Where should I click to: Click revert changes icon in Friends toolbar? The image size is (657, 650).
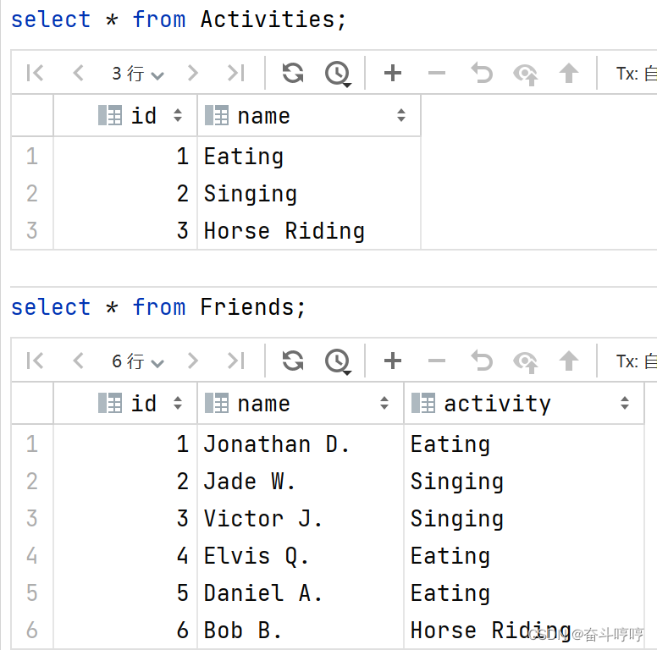[x=482, y=361]
